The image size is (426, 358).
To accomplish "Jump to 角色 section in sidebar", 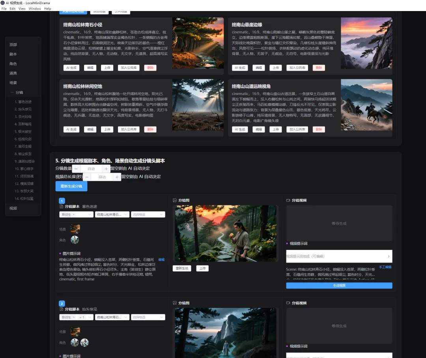I will [13, 63].
